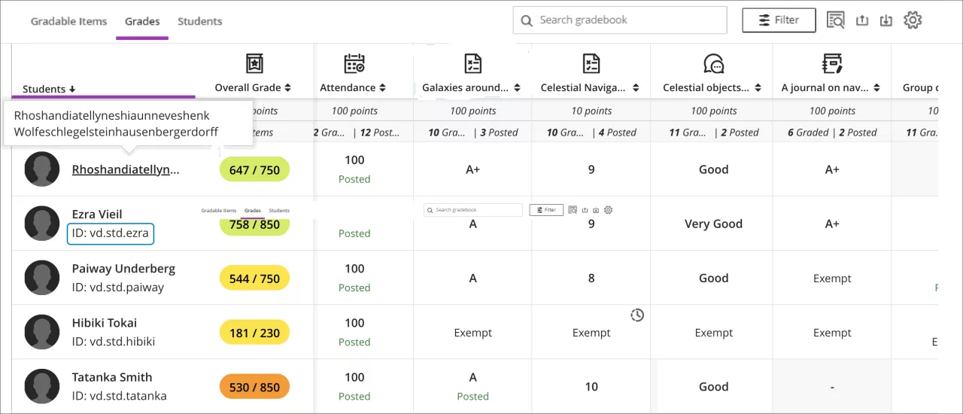
Task: Click Tatanka Smith's orange 530 / 850 grade pill
Action: click(254, 387)
